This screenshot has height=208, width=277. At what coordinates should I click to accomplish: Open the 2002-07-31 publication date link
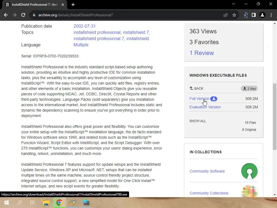point(84,26)
